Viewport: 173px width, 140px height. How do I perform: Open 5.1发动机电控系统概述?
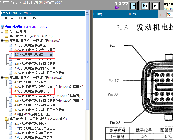(x=30, y=124)
